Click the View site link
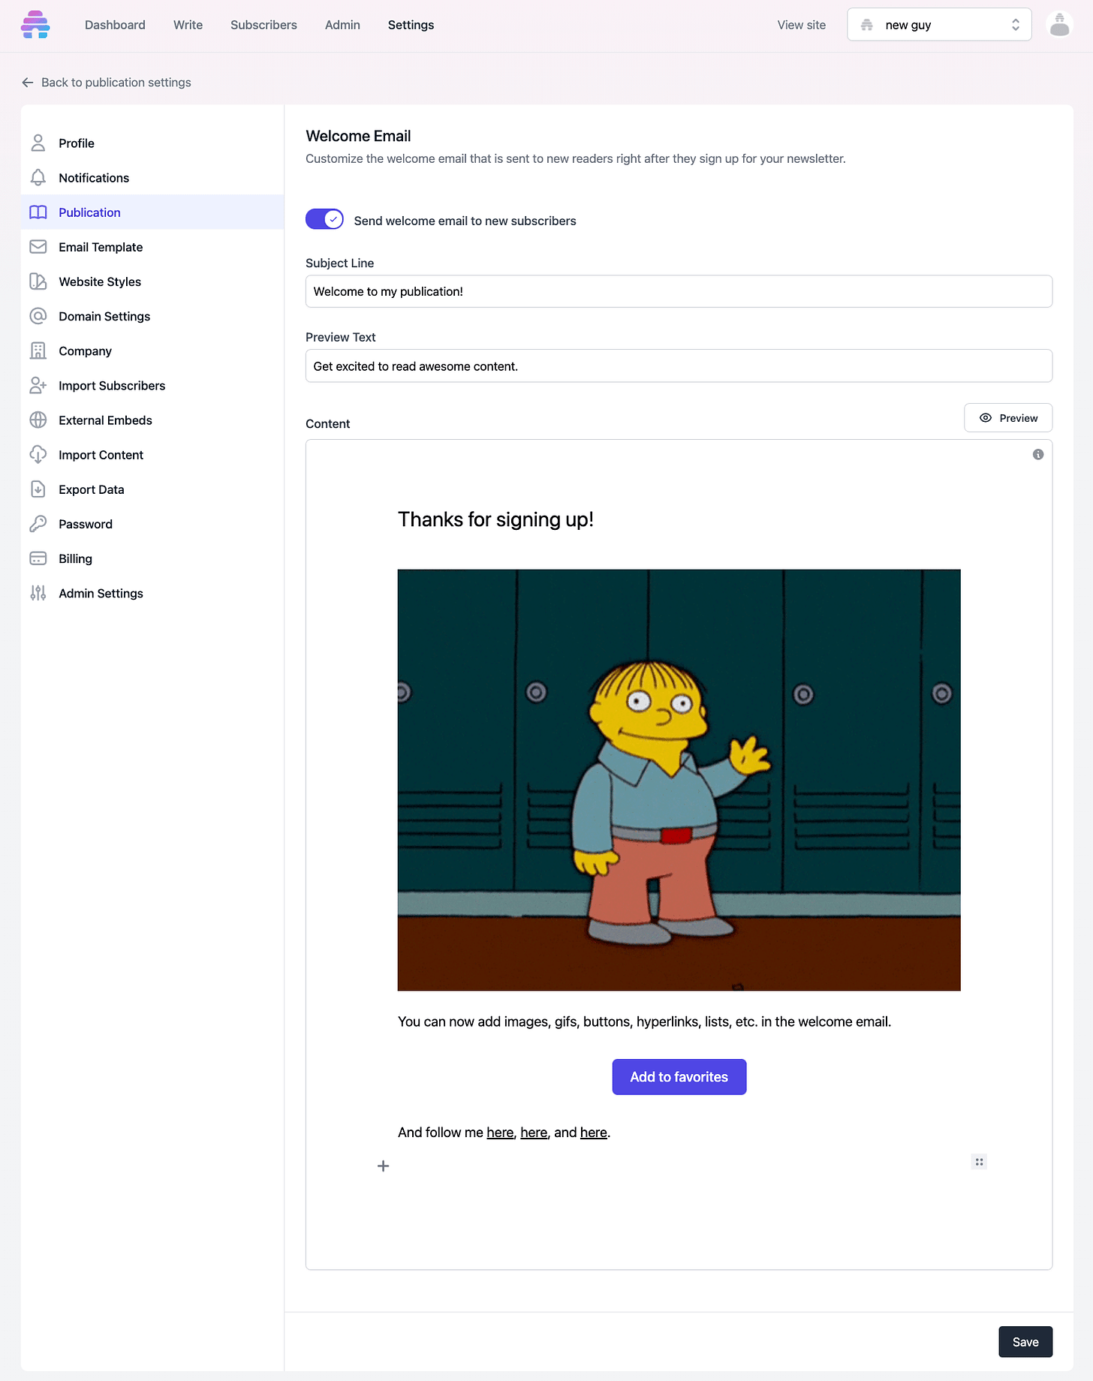Image resolution: width=1093 pixels, height=1381 pixels. (801, 25)
